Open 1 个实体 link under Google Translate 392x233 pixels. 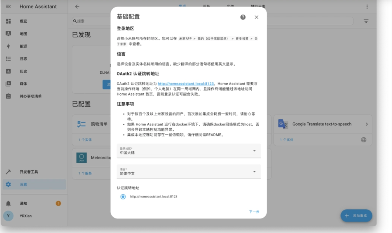point(287,140)
